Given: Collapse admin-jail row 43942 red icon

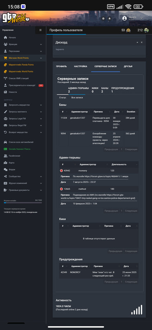Looking at the screenshot, I should pos(61,171).
